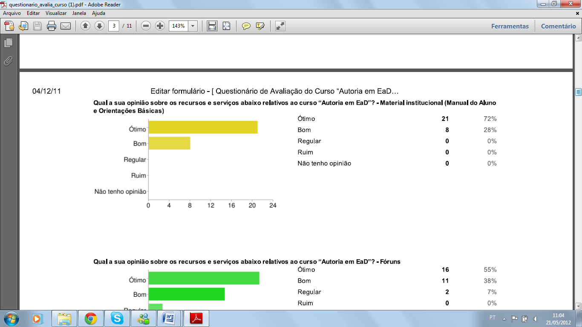
Task: Open the zoom level dropdown arrow
Action: click(x=193, y=26)
